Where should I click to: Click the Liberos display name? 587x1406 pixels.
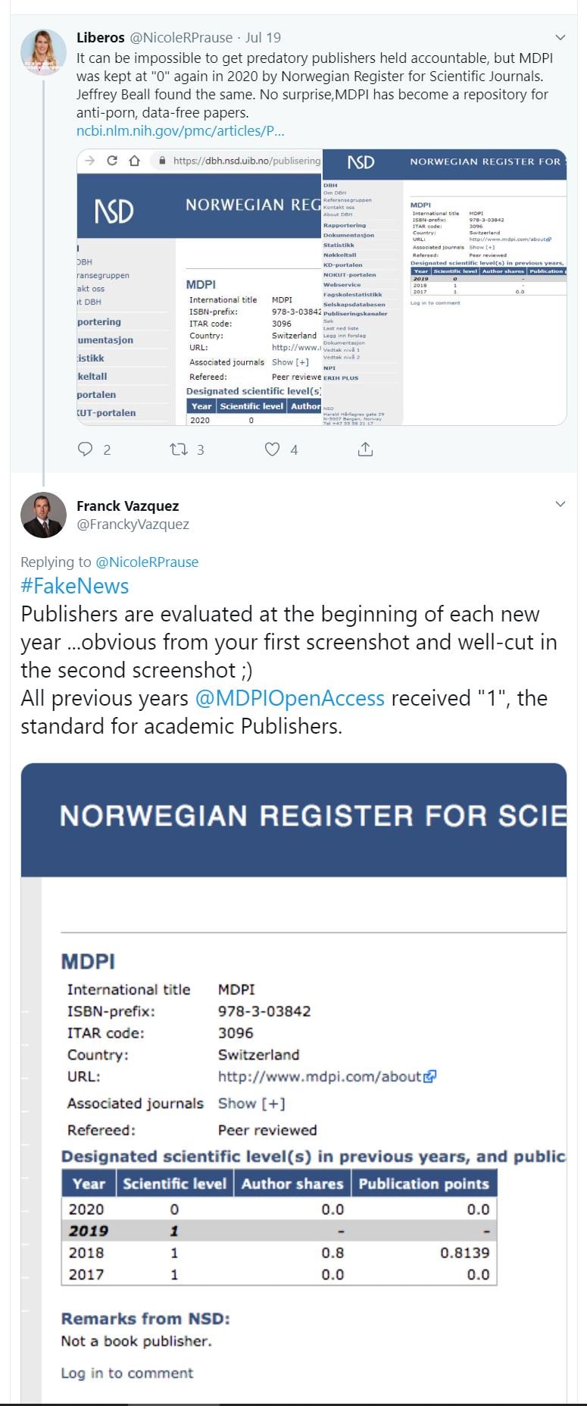pos(100,37)
